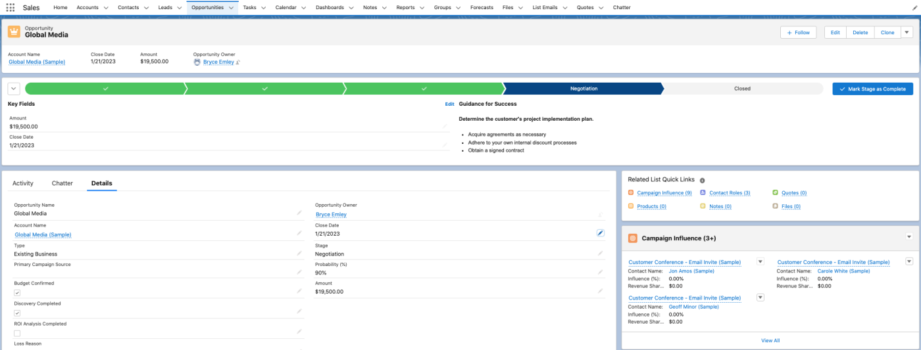Toggle Discovery Completed checkbox
The image size is (921, 350).
(17, 313)
